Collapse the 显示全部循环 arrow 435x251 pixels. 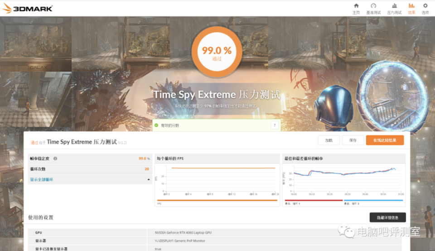(x=149, y=180)
